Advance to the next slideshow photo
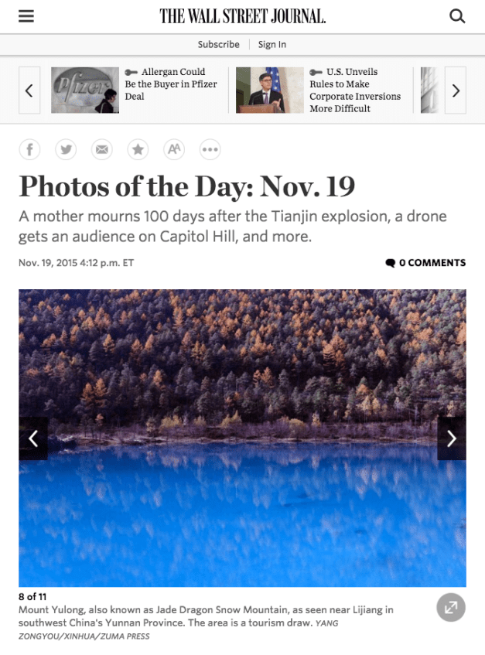The image size is (485, 655). coord(452,438)
